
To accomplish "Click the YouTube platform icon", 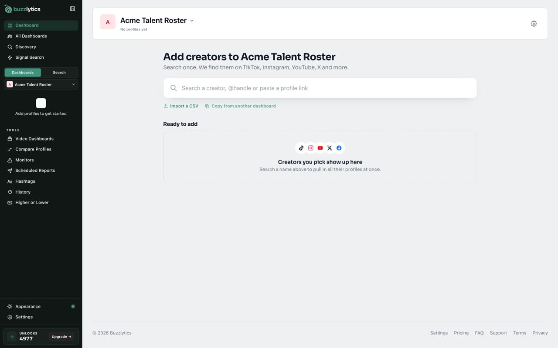I will (x=320, y=148).
